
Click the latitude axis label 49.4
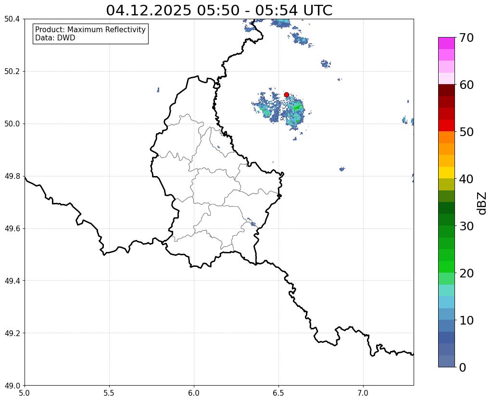(12, 281)
